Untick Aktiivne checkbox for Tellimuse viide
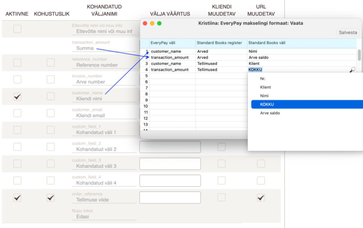The image size is (363, 228). click(17, 197)
